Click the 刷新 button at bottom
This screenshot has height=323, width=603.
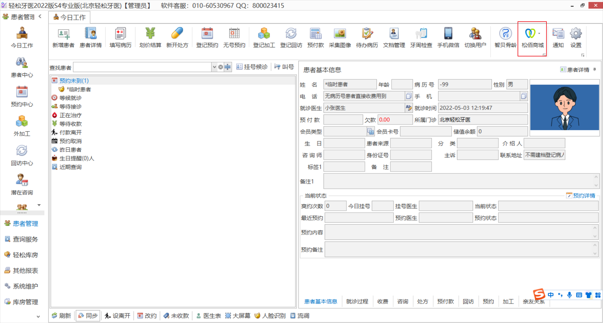pos(61,316)
